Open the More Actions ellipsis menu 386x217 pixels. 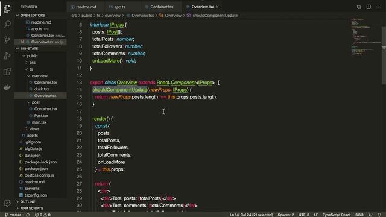tap(378, 7)
